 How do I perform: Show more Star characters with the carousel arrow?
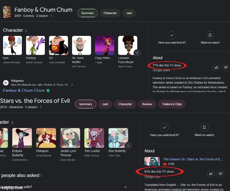tap(128, 146)
